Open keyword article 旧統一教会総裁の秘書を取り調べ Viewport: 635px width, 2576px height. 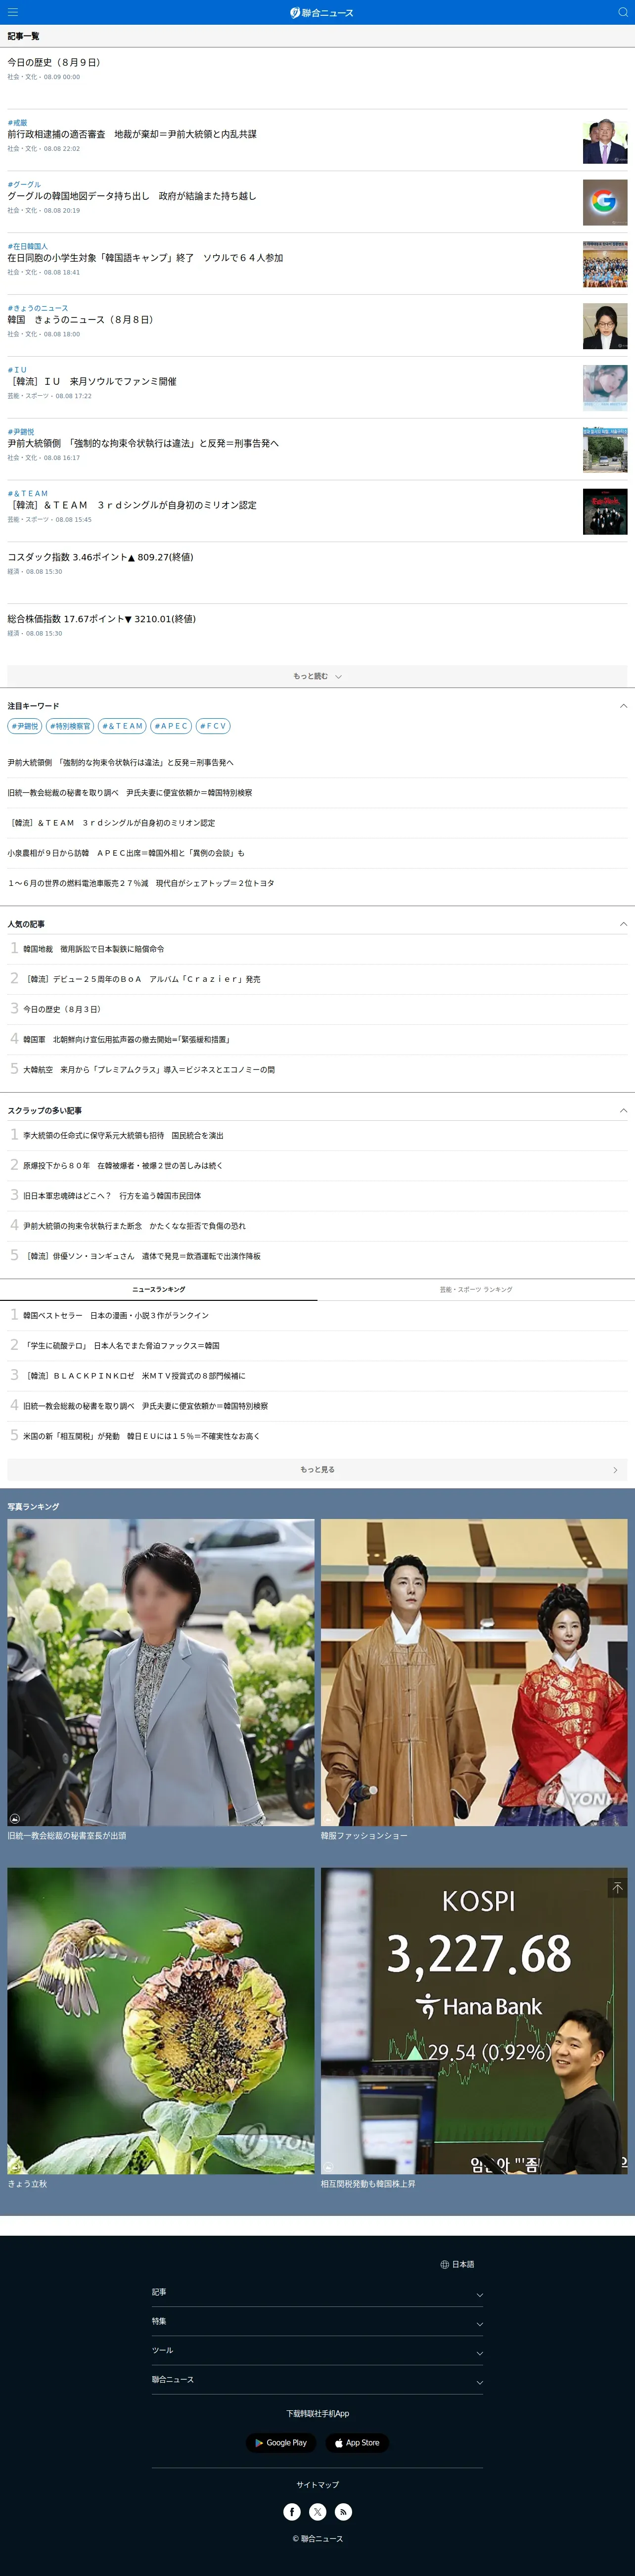click(130, 792)
